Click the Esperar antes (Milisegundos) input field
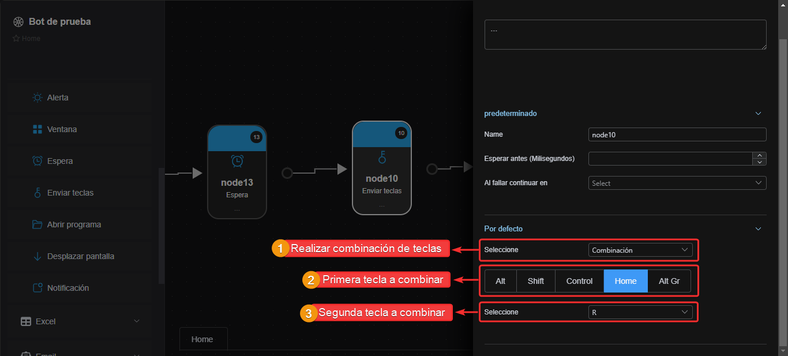Viewport: 788px width, 356px height. click(671, 159)
